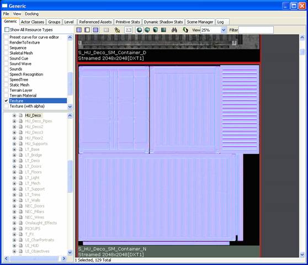Expand the HU_Deco_Pipes package node

[14, 121]
